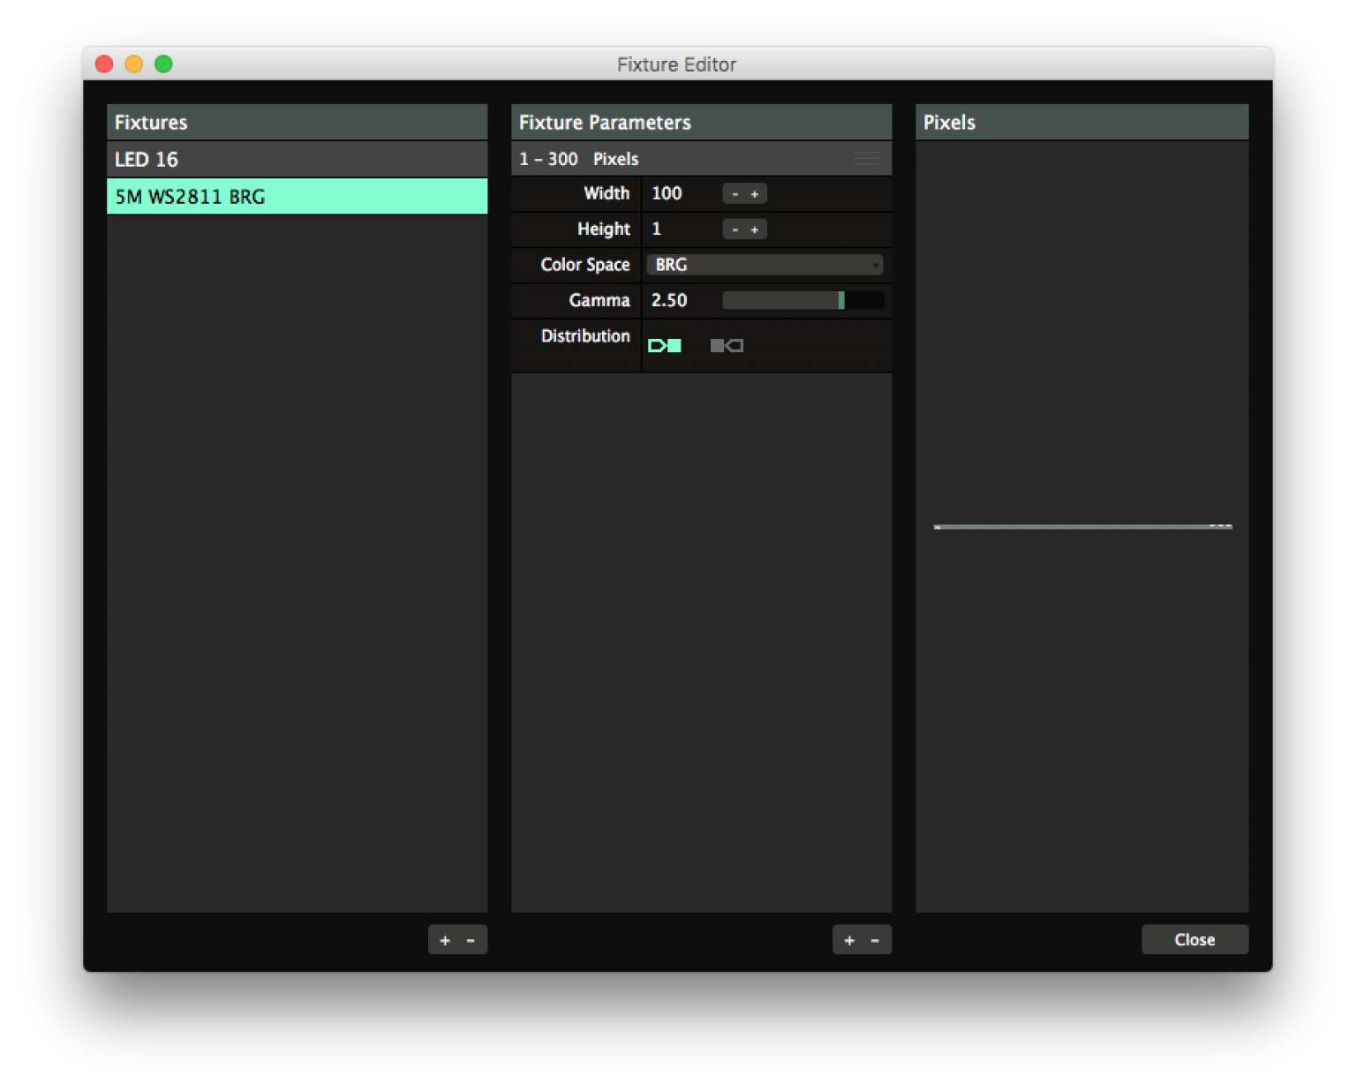Open the Fixture Parameters options menu
1356x1091 pixels.
(866, 158)
